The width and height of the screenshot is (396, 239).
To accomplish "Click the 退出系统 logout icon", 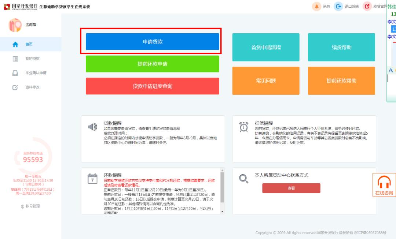I will point(337,6).
